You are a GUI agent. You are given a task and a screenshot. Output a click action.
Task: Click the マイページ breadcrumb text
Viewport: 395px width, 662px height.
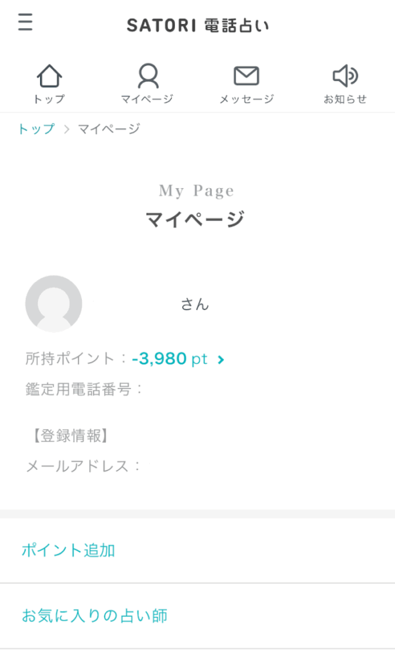[x=108, y=129]
